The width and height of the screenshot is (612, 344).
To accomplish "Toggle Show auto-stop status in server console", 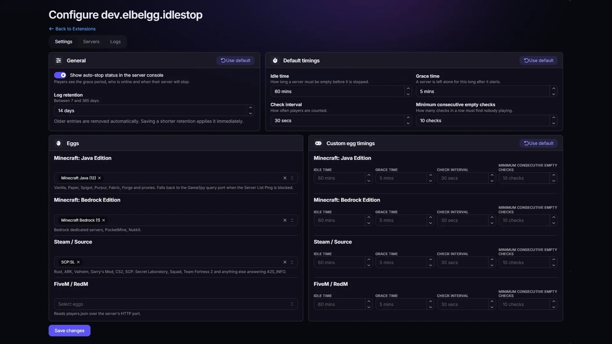I will click(60, 75).
